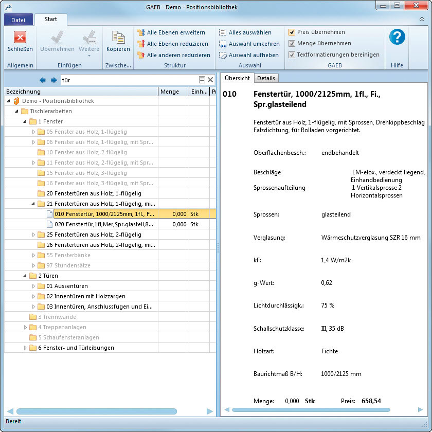Clear search with the X icon

[x=210, y=80]
